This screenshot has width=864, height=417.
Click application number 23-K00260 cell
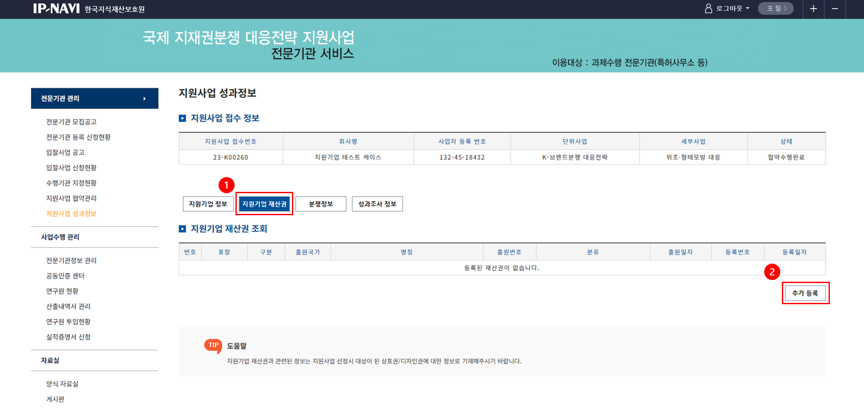(x=230, y=157)
